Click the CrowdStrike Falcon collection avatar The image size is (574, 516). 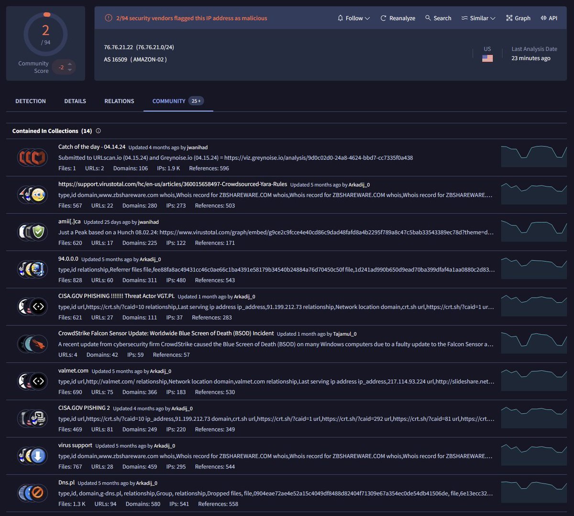33,344
